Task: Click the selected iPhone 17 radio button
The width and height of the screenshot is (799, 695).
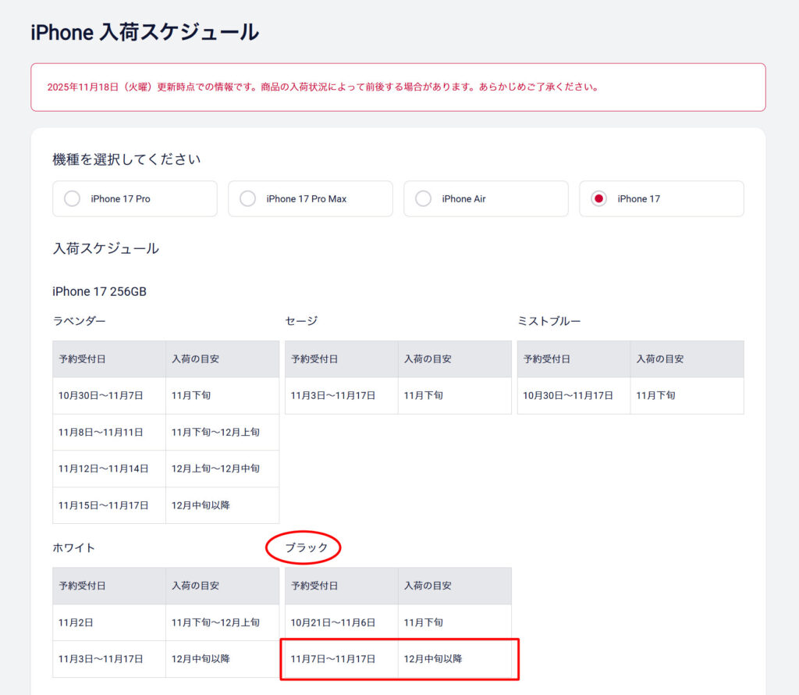Action: click(x=599, y=199)
